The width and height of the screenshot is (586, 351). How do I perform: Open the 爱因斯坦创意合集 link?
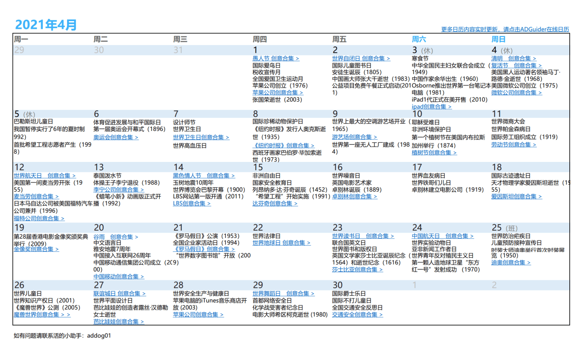516,196
